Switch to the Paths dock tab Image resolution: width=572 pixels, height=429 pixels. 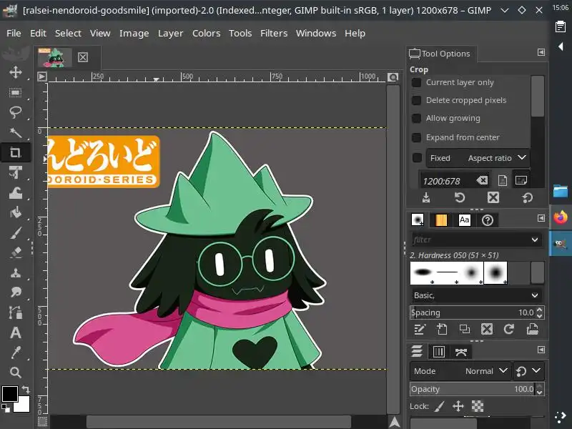click(461, 352)
